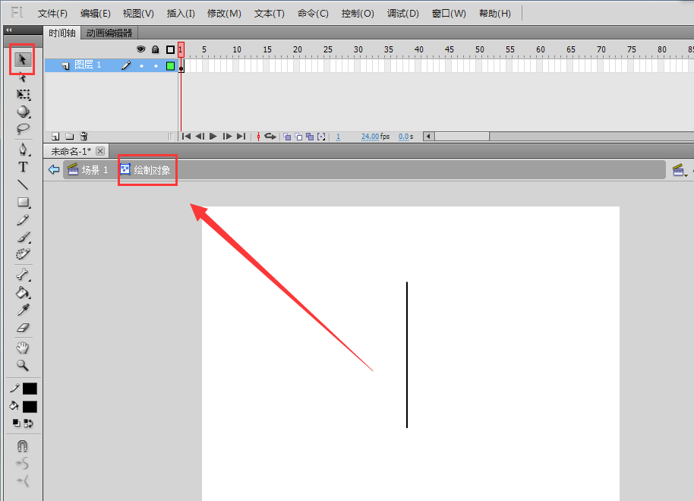Toggle show all layers as outlines
This screenshot has height=501, width=694.
(170, 49)
